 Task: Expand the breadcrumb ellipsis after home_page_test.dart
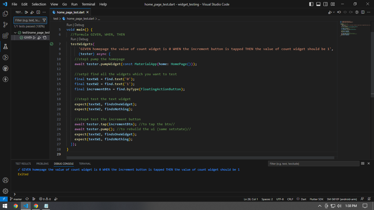coord(99,19)
